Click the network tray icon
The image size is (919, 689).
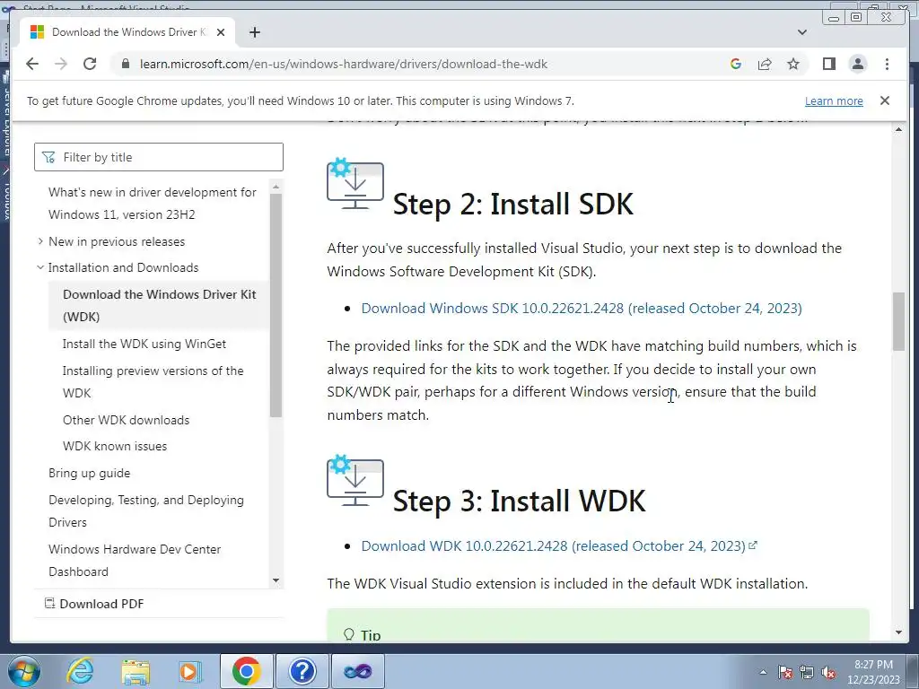pyautogui.click(x=807, y=672)
